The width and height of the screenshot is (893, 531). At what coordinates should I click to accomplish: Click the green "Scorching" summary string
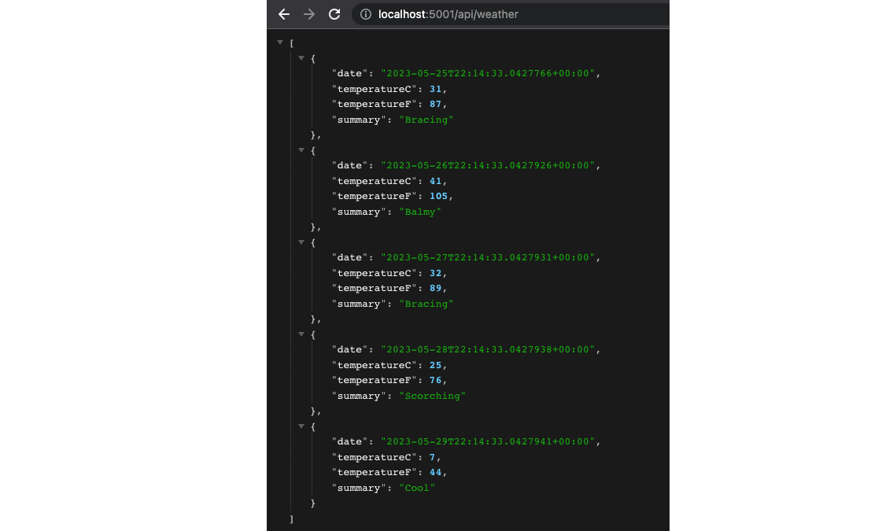point(432,396)
